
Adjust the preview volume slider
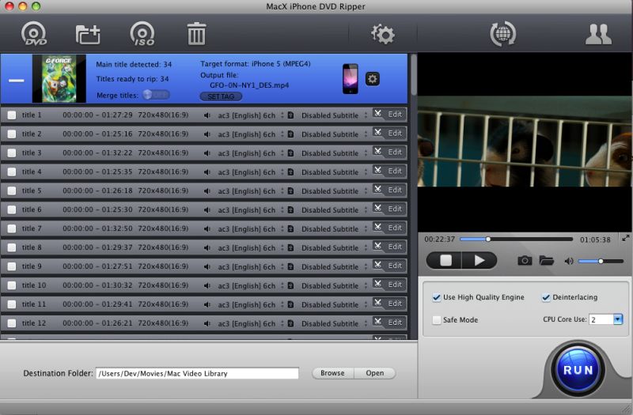(601, 262)
